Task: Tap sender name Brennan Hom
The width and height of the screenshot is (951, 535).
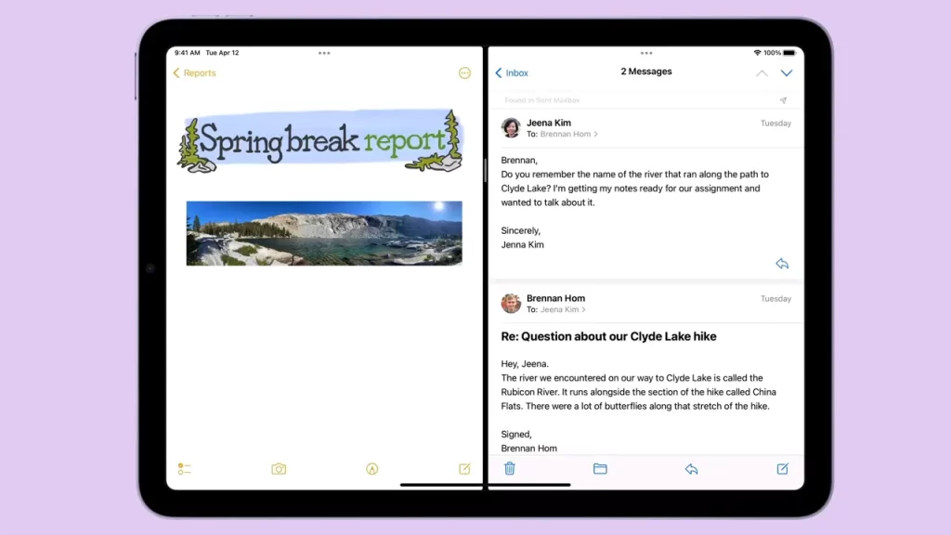Action: (x=555, y=298)
